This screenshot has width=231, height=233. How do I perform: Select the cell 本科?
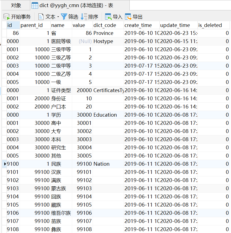coord(61,139)
